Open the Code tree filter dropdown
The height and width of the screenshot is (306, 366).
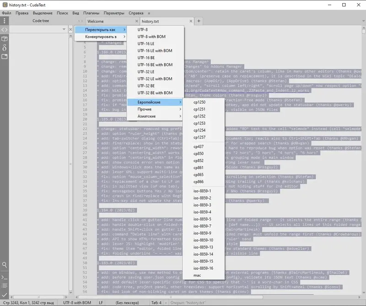64,29
